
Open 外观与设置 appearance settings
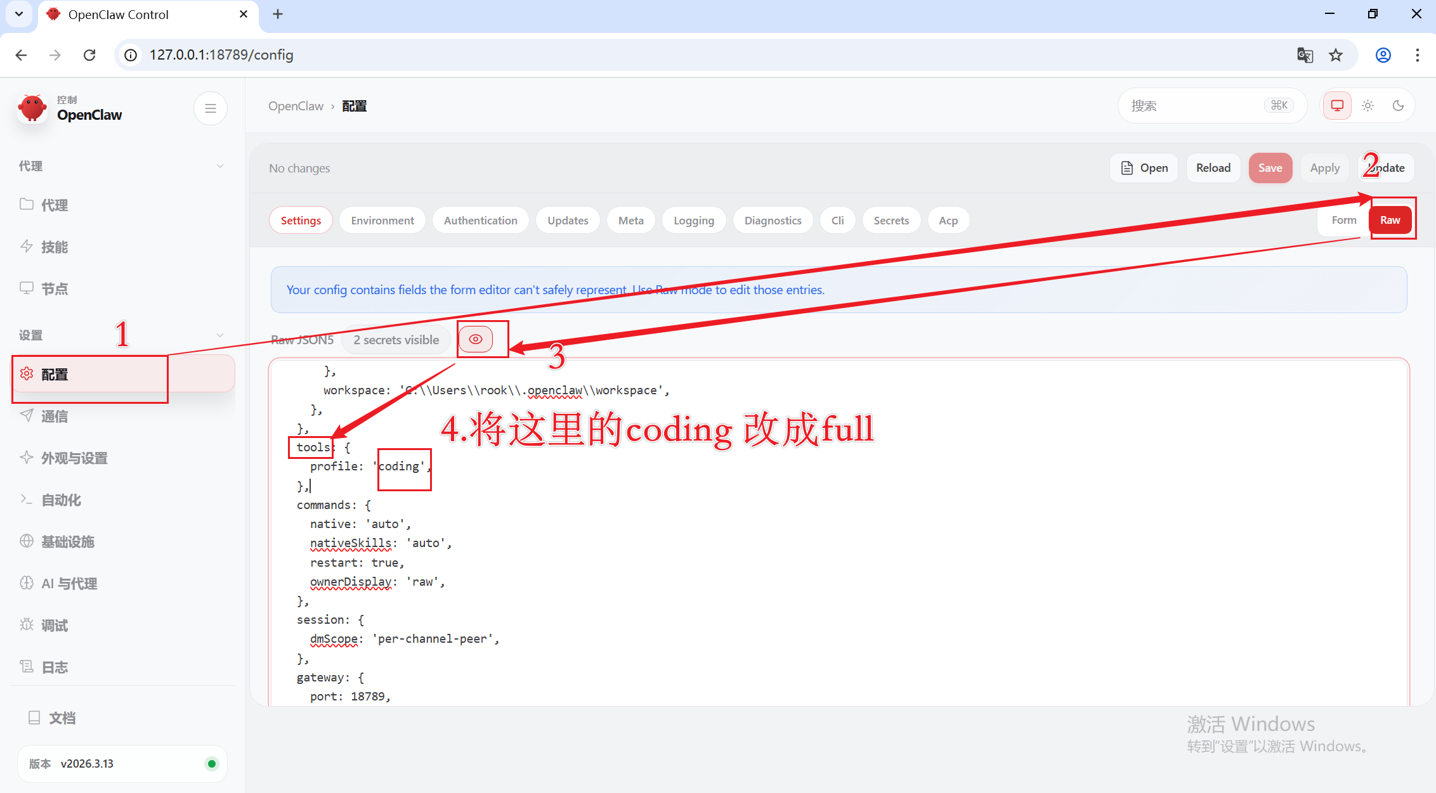122,458
